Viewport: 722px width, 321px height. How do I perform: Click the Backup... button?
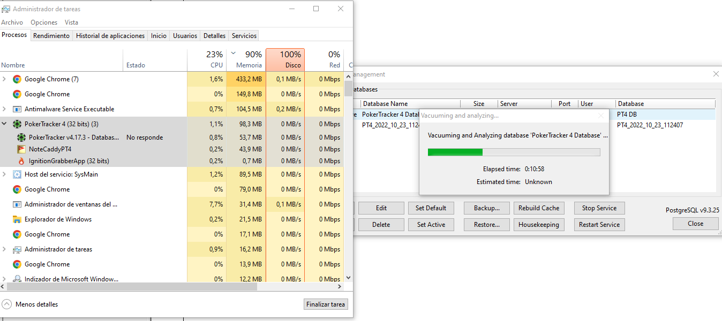pos(487,208)
